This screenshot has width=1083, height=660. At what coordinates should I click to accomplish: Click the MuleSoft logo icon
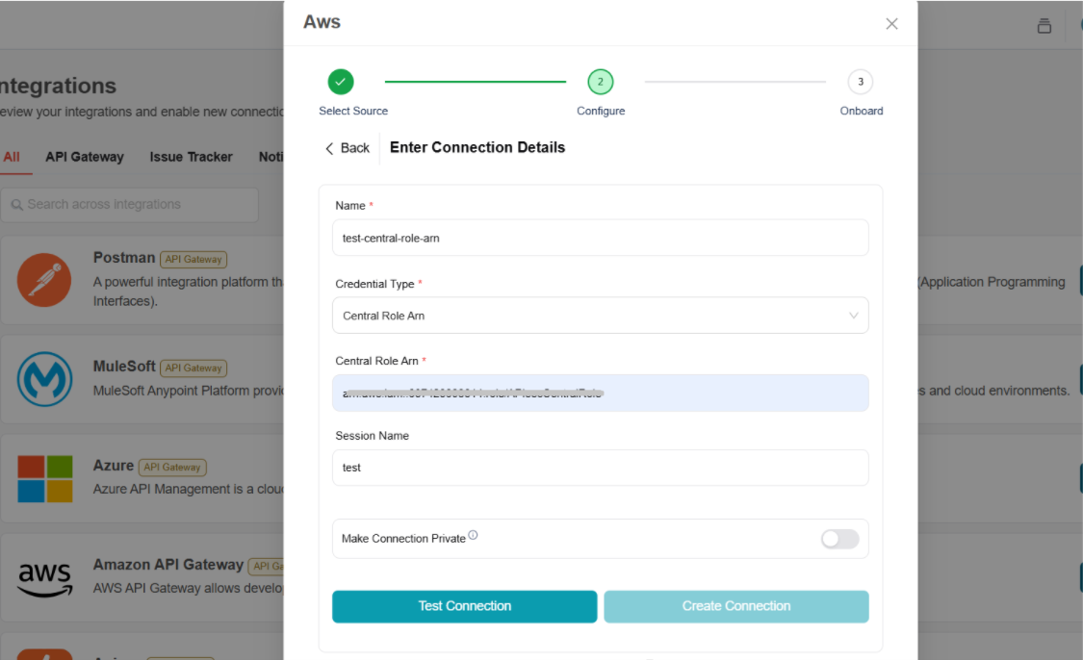[44, 379]
